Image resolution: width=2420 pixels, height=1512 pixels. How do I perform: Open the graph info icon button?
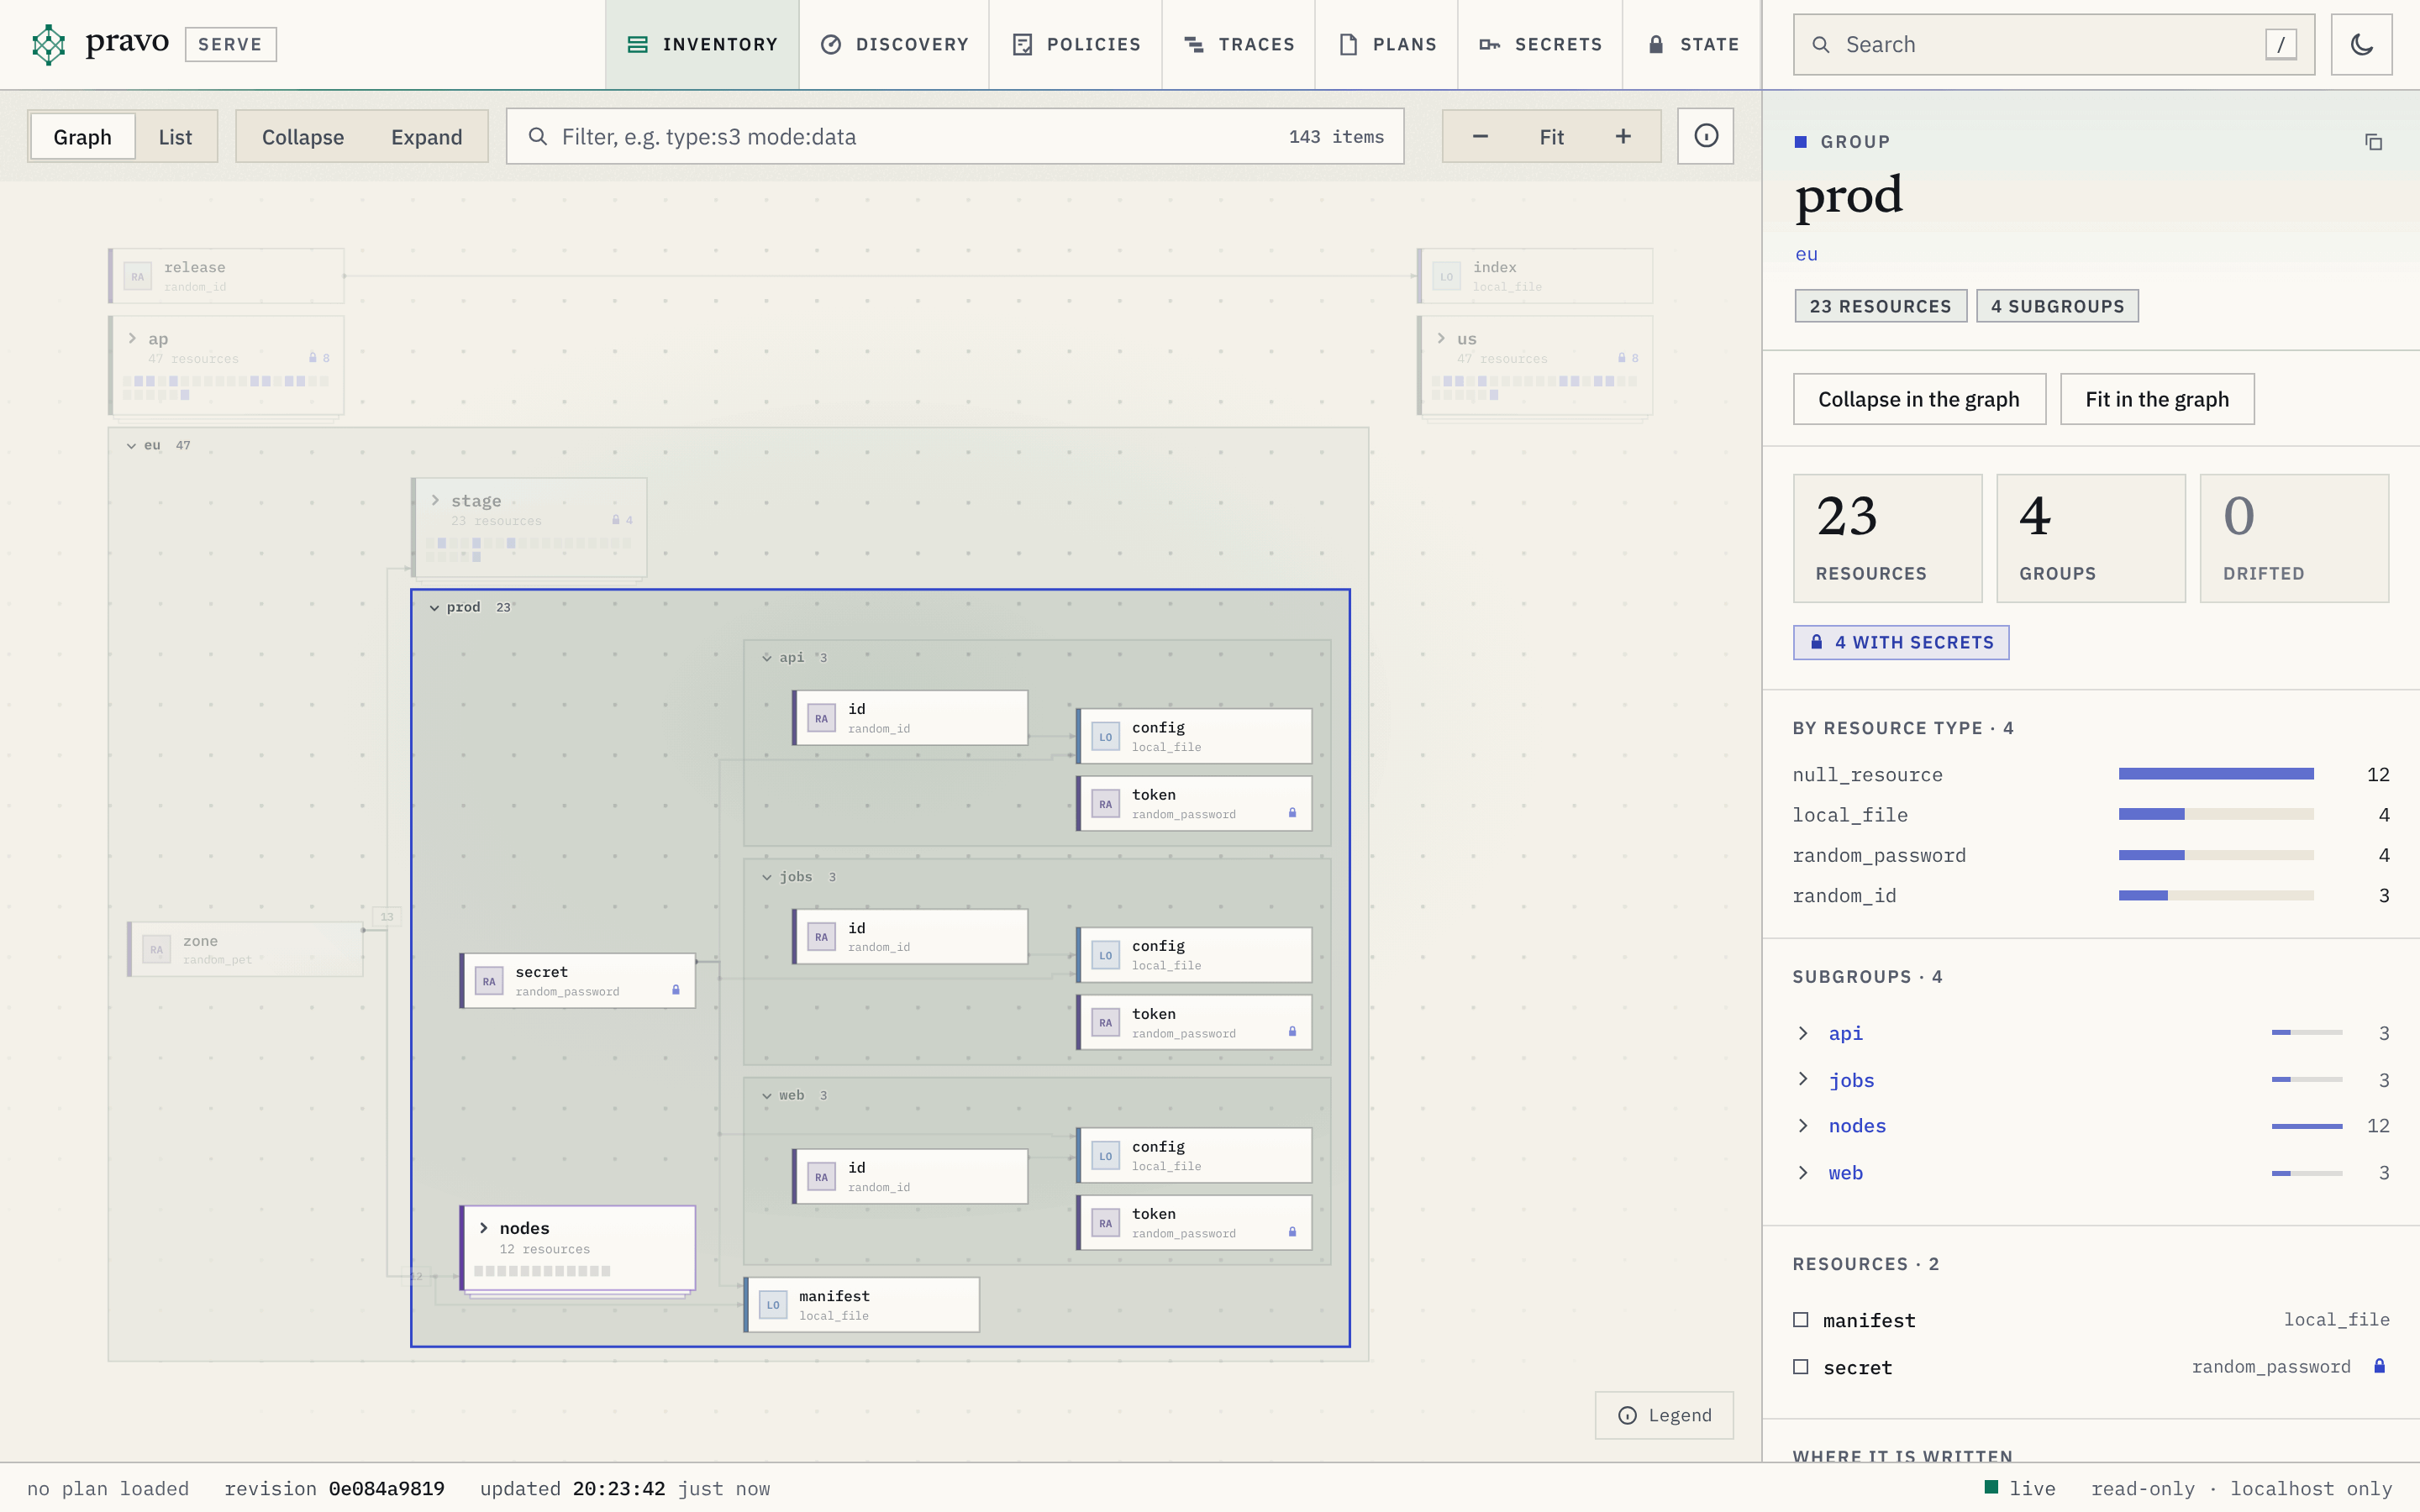click(1705, 136)
